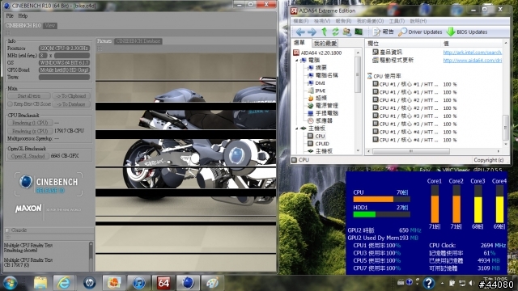Switch to the CINEBENCH R10 tab

23,25
